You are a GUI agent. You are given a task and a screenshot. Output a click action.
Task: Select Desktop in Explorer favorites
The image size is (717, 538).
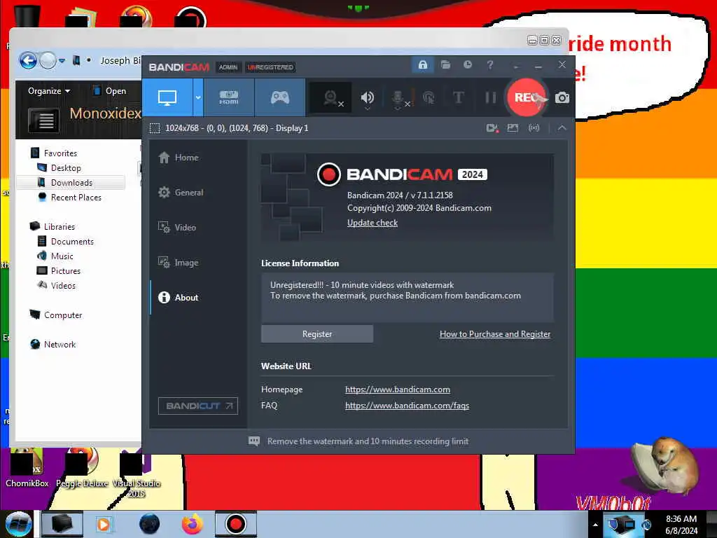tap(65, 168)
